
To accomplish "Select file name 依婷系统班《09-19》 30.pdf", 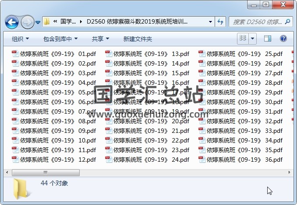I will [x=245, y=102].
